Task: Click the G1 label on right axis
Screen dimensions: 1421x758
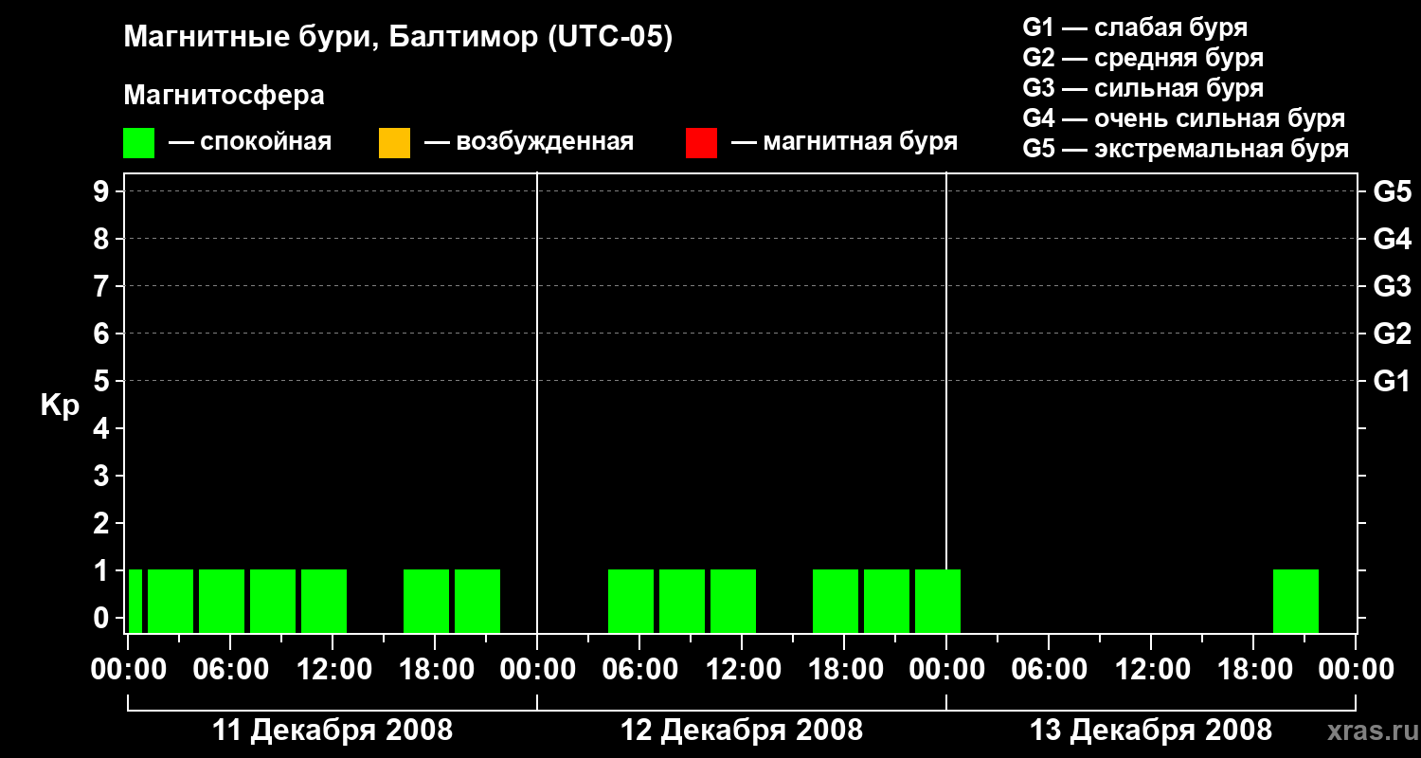Action: point(1392,382)
